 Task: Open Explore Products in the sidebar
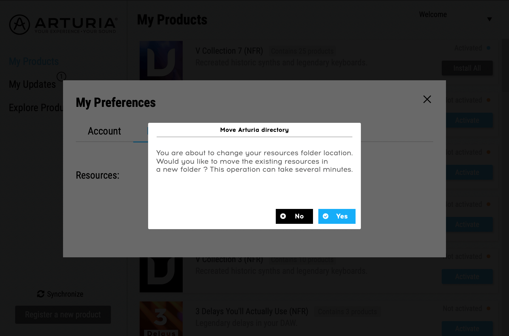coord(36,108)
